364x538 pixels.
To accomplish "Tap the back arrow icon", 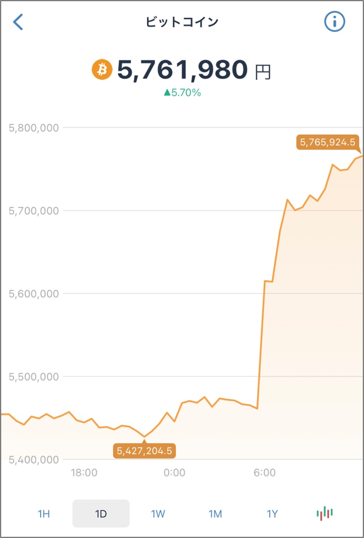I will pos(18,22).
